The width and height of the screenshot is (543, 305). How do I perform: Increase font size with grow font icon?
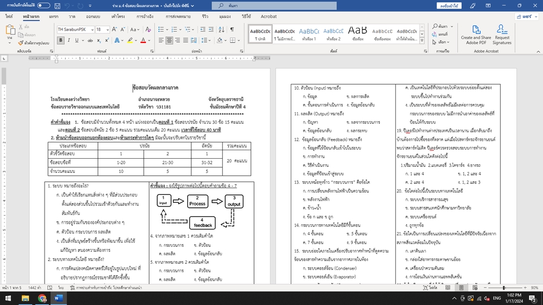pyautogui.click(x=114, y=29)
